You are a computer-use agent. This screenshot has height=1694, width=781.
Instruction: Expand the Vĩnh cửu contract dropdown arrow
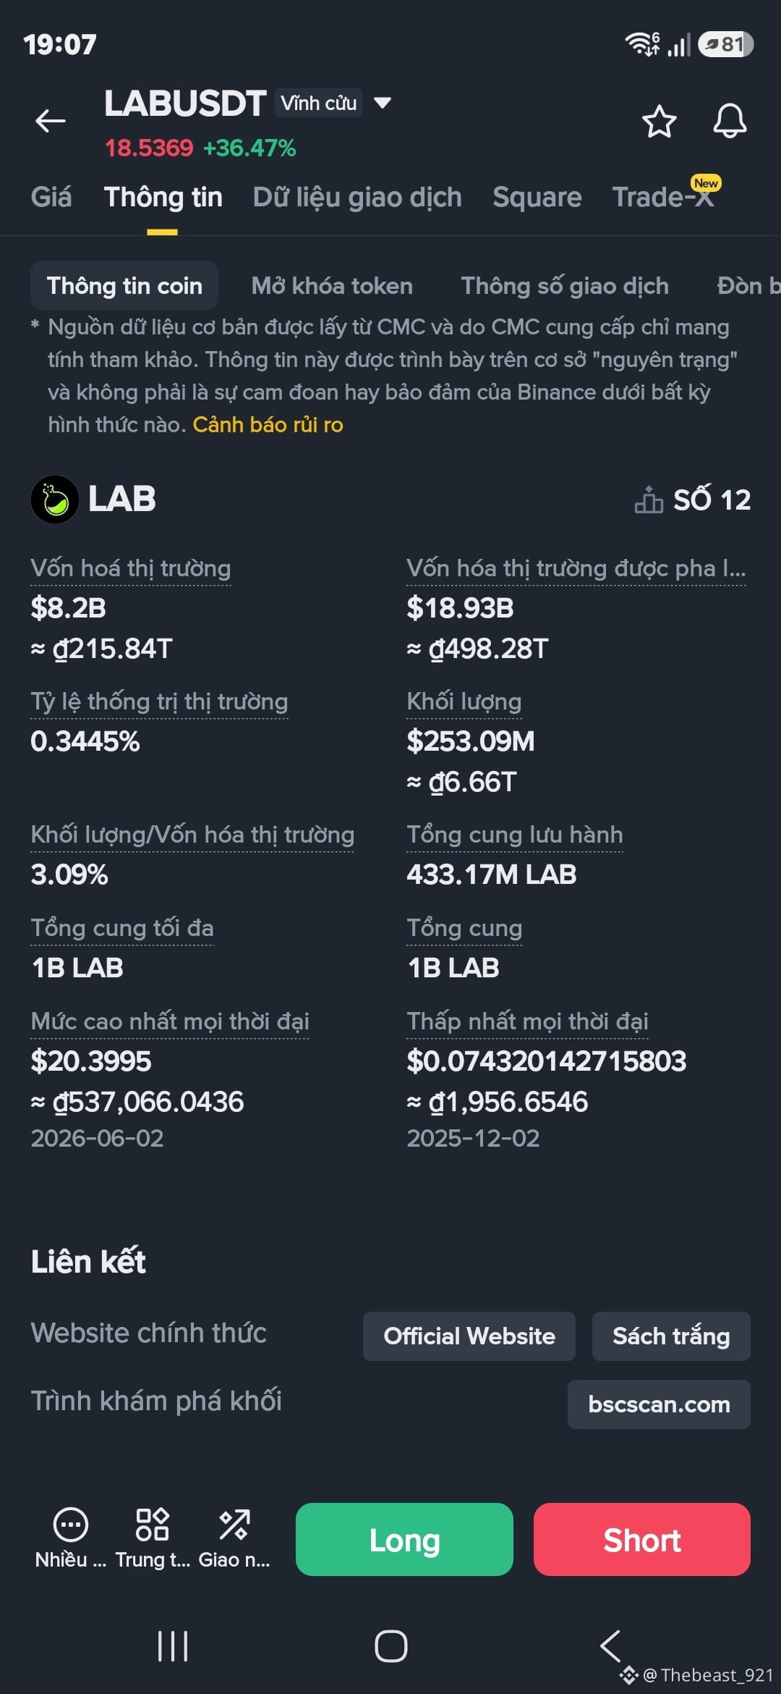point(383,103)
